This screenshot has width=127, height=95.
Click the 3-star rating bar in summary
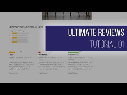(20, 38)
